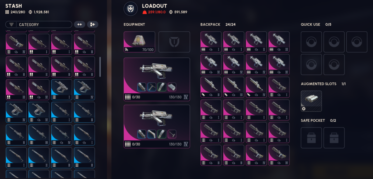Select the yellow-tinted tier IV weapon in Stash
This screenshot has height=179, width=373.
(16, 44)
